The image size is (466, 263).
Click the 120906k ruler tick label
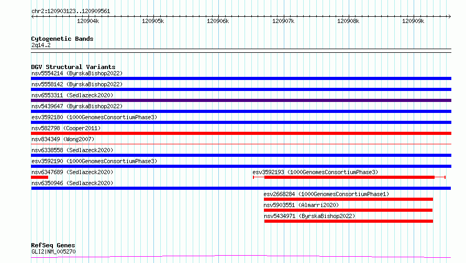pyautogui.click(x=218, y=21)
